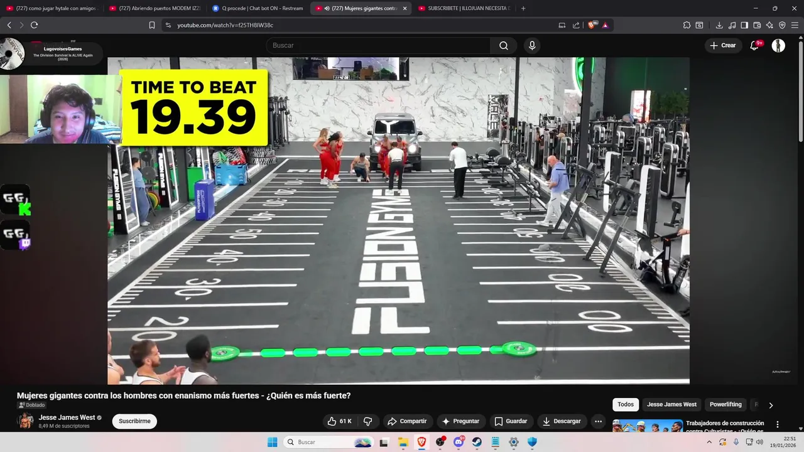
Task: Click the taskbar volume speaker icon
Action: 759,442
